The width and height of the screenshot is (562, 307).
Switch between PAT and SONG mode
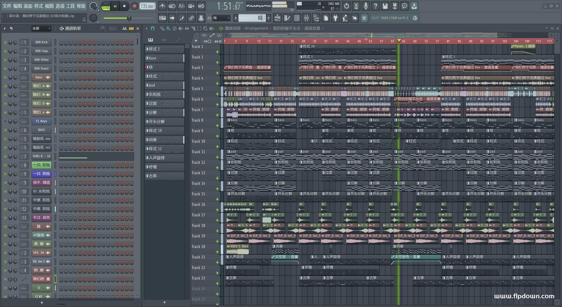click(106, 6)
